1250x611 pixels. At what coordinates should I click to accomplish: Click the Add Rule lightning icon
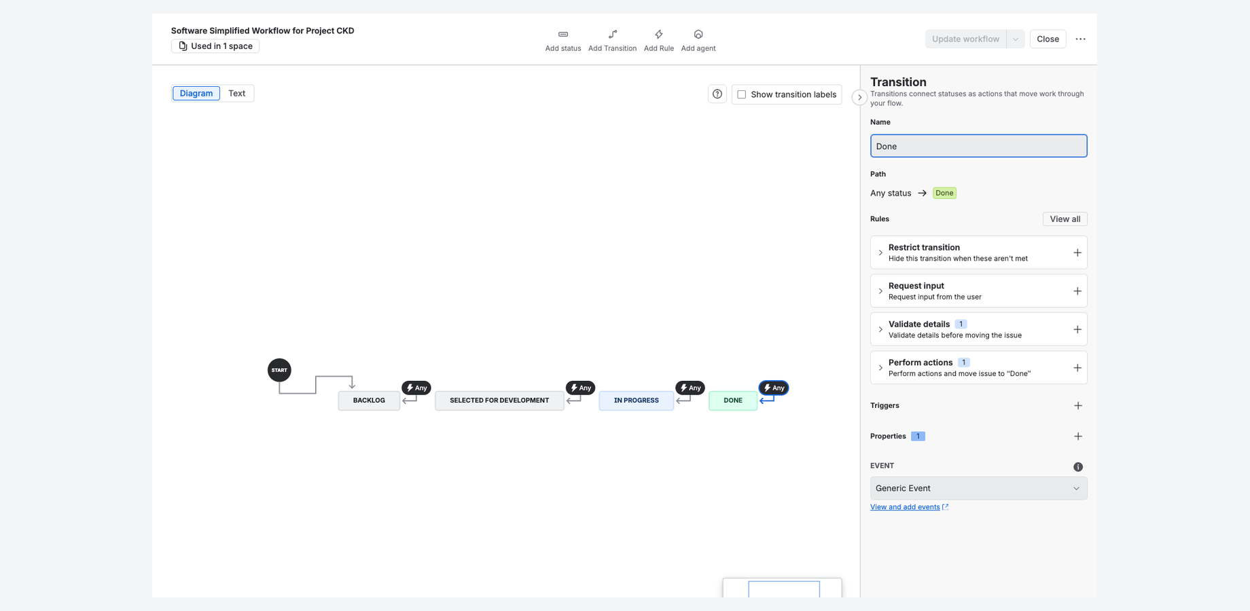coord(659,35)
